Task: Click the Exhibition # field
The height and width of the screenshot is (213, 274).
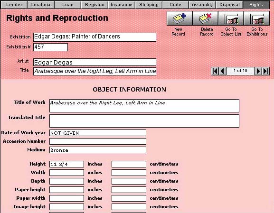Action: (x=50, y=47)
